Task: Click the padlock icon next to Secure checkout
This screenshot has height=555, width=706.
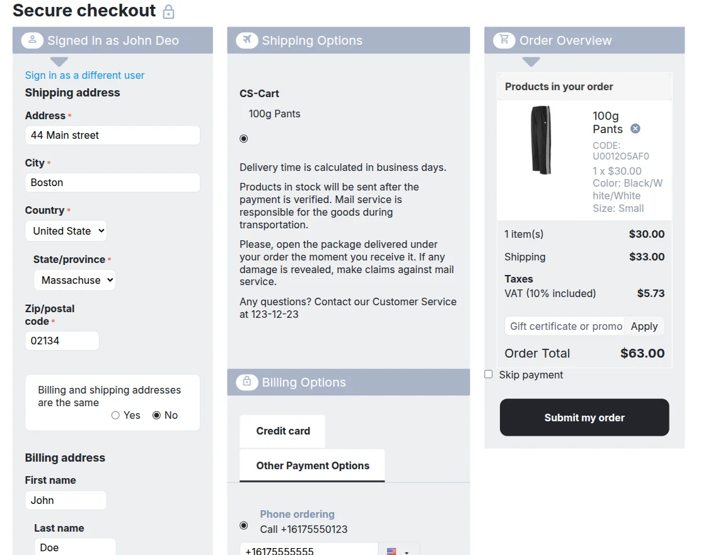Action: point(168,12)
